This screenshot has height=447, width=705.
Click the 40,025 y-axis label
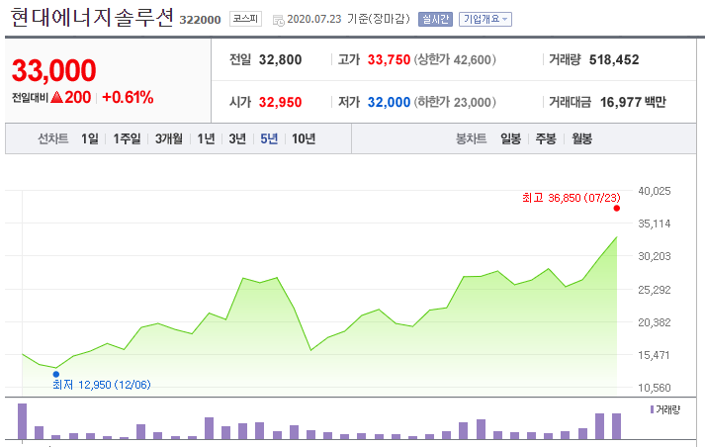655,191
